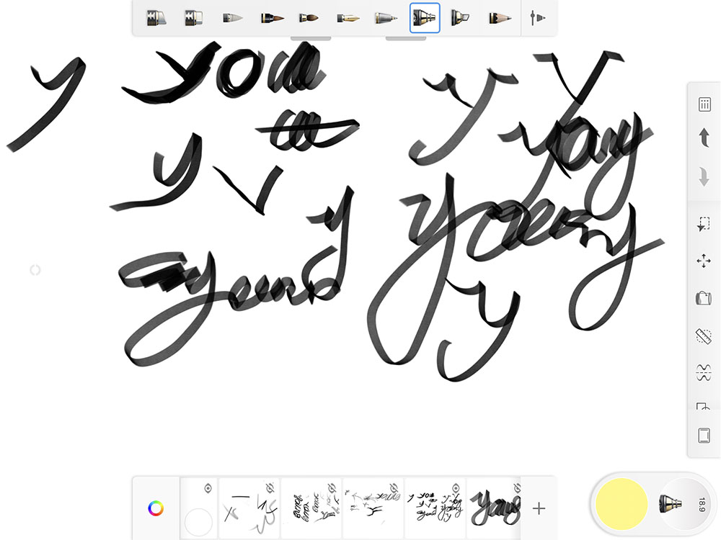
Task: Click the grayed-out redo arrow
Action: 704,176
